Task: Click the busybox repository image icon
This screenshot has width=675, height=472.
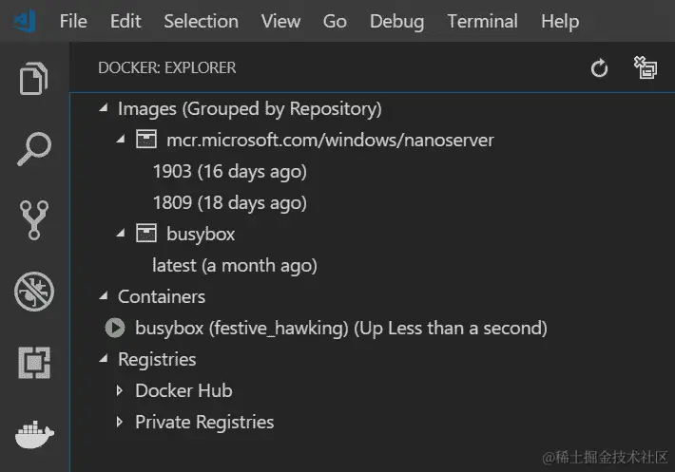Action: 146,234
